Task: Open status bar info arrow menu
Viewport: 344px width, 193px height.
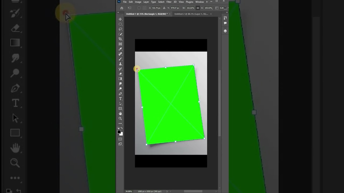Action: [x=167, y=191]
